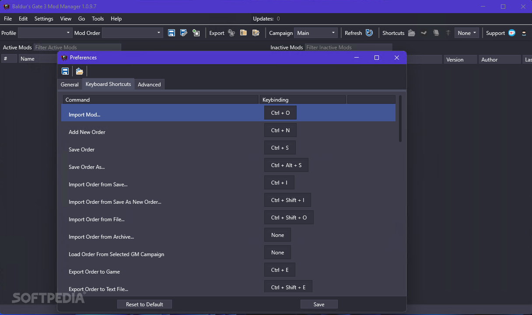The width and height of the screenshot is (532, 315).
Task: Click Ctrl + Shift + E keybinding button
Action: tap(288, 287)
